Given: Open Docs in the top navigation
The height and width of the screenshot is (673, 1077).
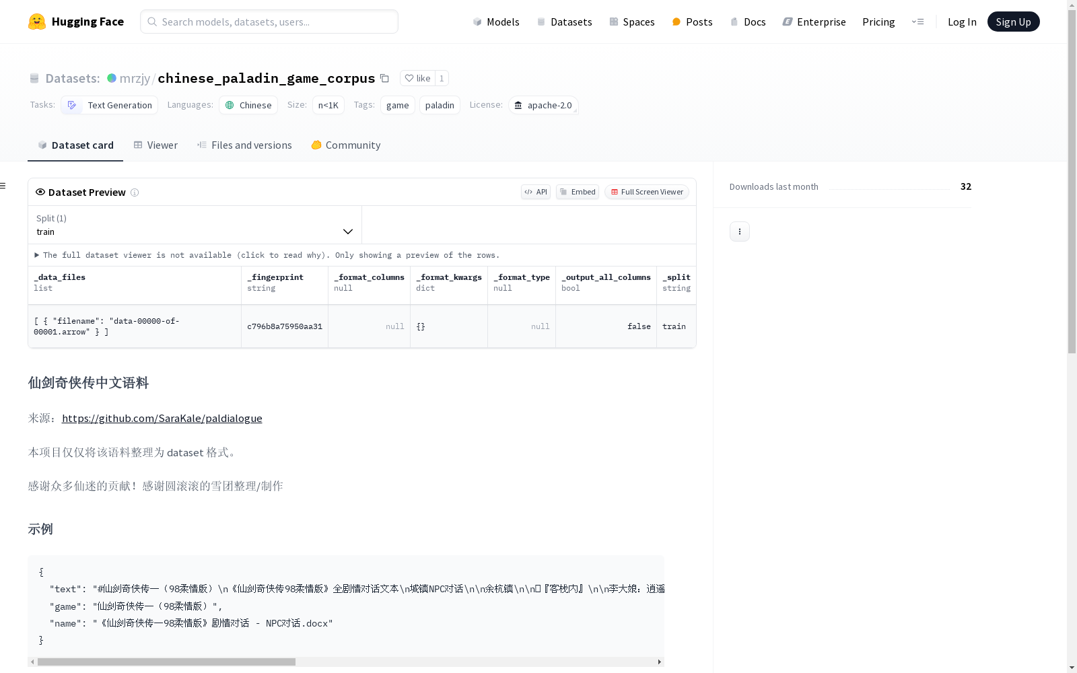Looking at the screenshot, I should 748,22.
